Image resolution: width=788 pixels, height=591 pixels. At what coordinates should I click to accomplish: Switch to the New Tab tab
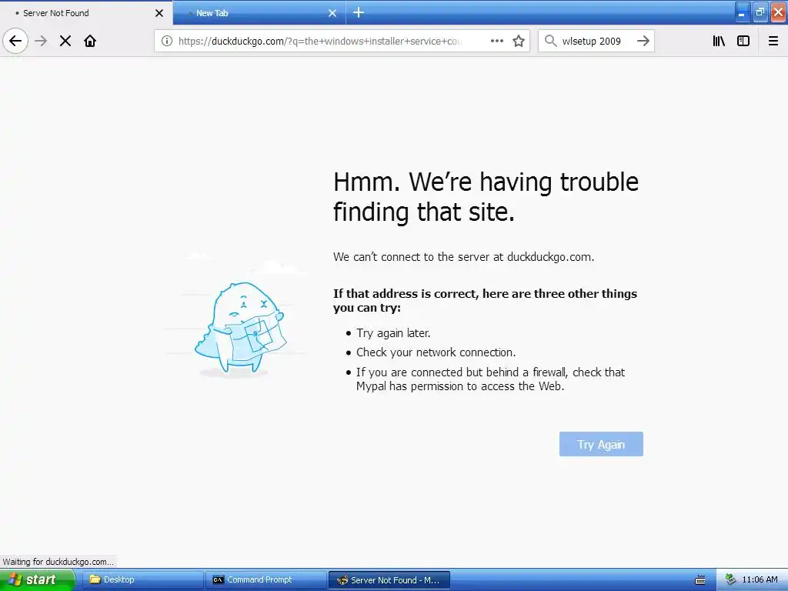(259, 13)
